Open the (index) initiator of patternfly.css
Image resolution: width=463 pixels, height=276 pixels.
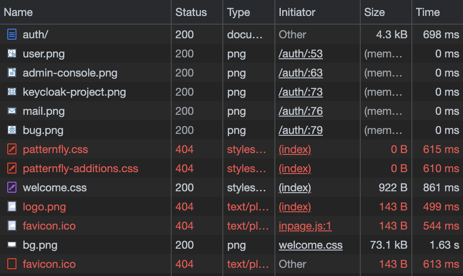click(295, 149)
